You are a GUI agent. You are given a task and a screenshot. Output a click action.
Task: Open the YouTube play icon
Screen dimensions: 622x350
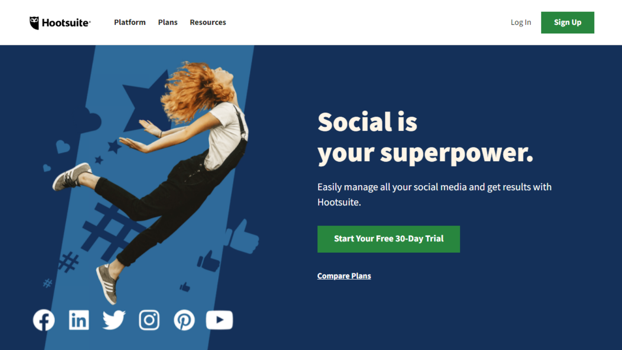coord(219,320)
